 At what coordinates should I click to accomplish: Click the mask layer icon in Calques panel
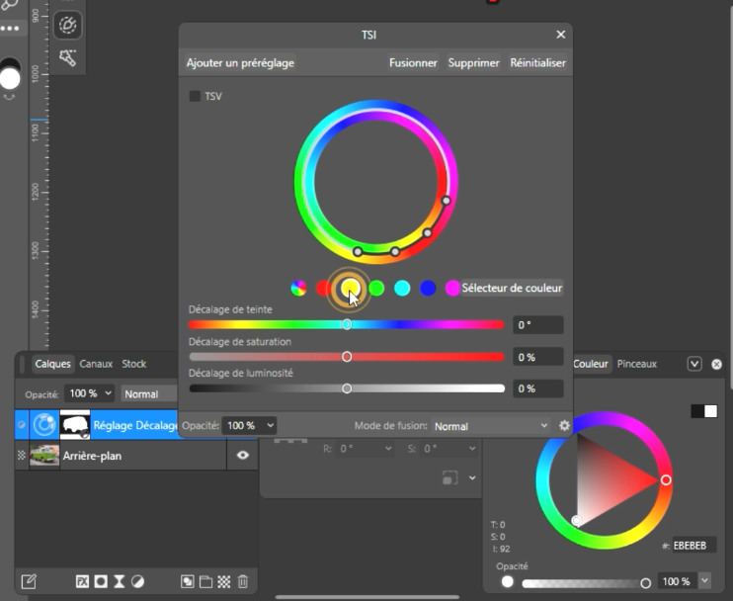click(x=101, y=581)
